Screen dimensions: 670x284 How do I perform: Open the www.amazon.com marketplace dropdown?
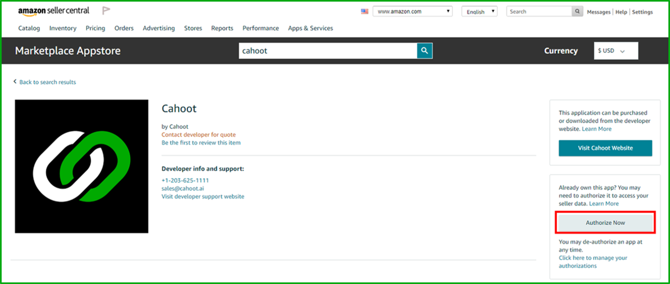coord(412,11)
